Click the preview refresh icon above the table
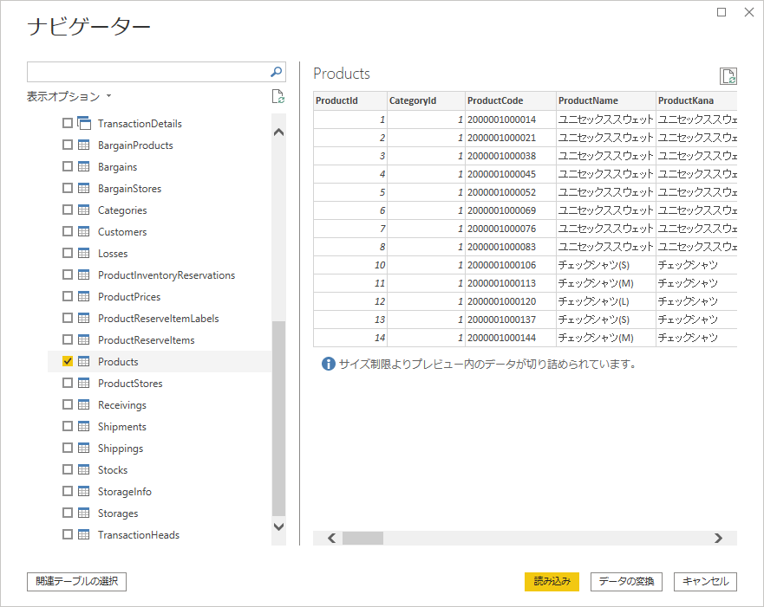764x607 pixels. (728, 76)
